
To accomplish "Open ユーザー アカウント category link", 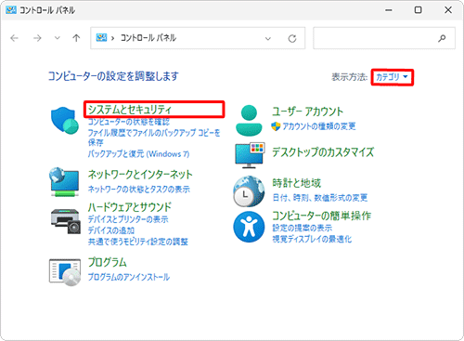I will [307, 111].
